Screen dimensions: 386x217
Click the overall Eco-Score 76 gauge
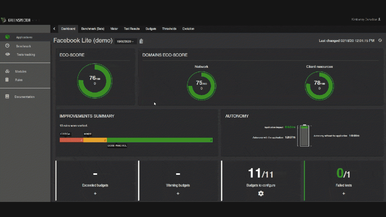pyautogui.click(x=95, y=81)
